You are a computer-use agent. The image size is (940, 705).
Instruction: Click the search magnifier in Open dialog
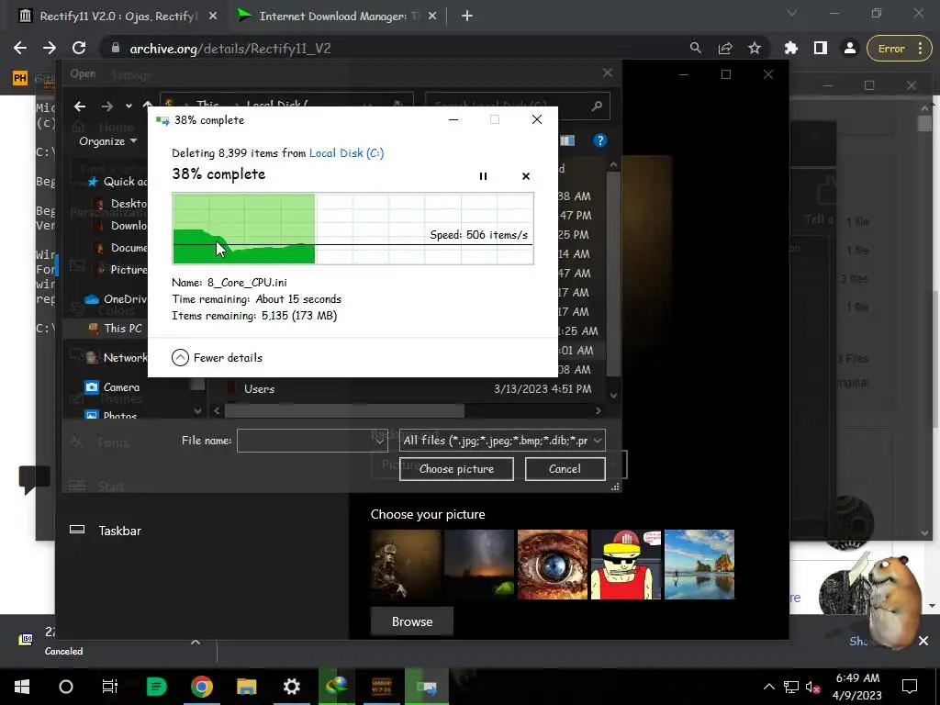tap(597, 106)
